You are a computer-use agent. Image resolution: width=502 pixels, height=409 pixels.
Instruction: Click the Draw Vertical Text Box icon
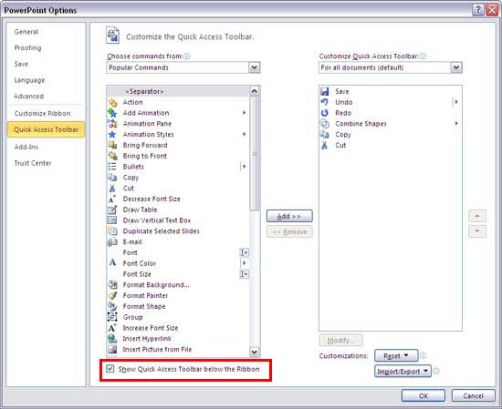[112, 220]
